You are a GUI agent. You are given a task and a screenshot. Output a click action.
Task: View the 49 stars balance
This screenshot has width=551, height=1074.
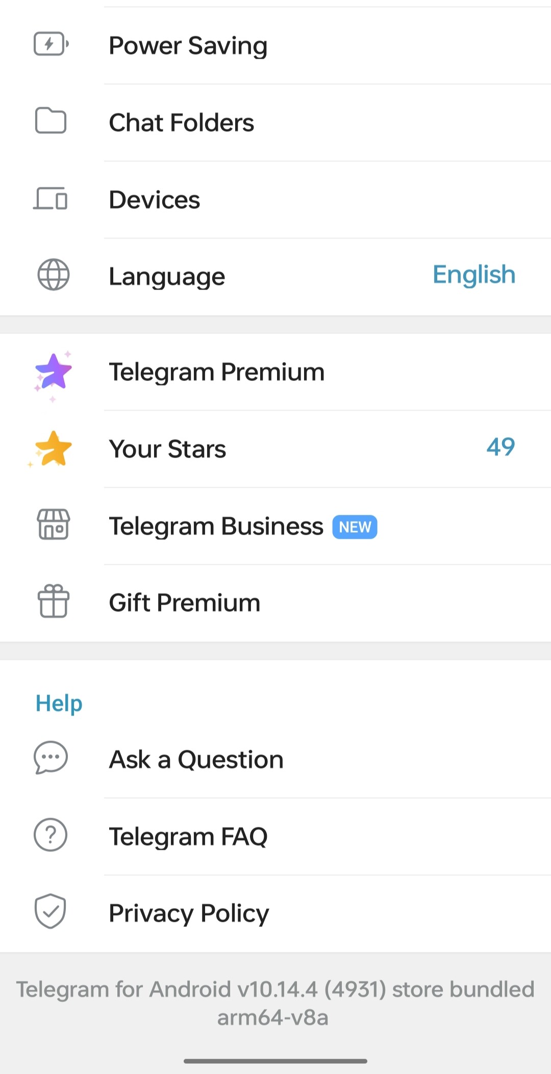(500, 447)
